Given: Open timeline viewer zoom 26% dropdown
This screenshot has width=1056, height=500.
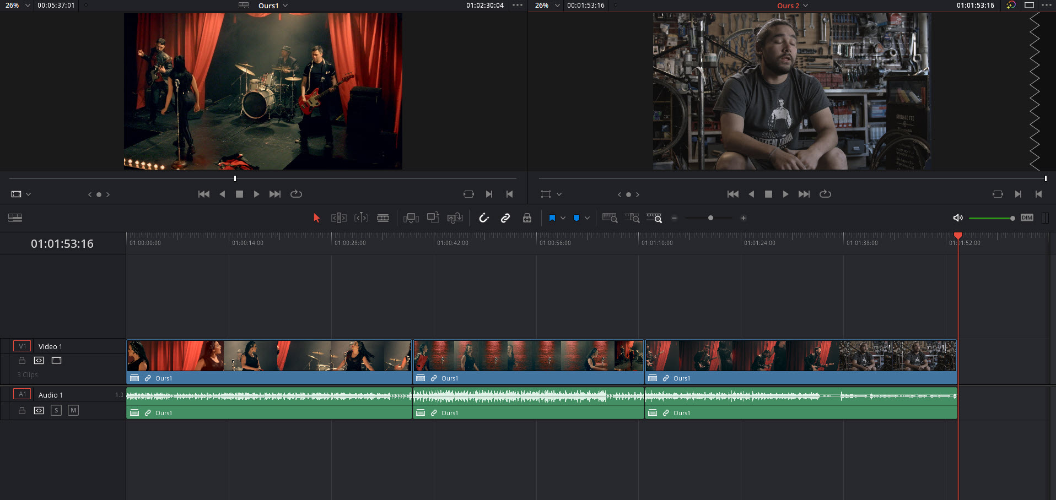Looking at the screenshot, I should pyautogui.click(x=547, y=6).
